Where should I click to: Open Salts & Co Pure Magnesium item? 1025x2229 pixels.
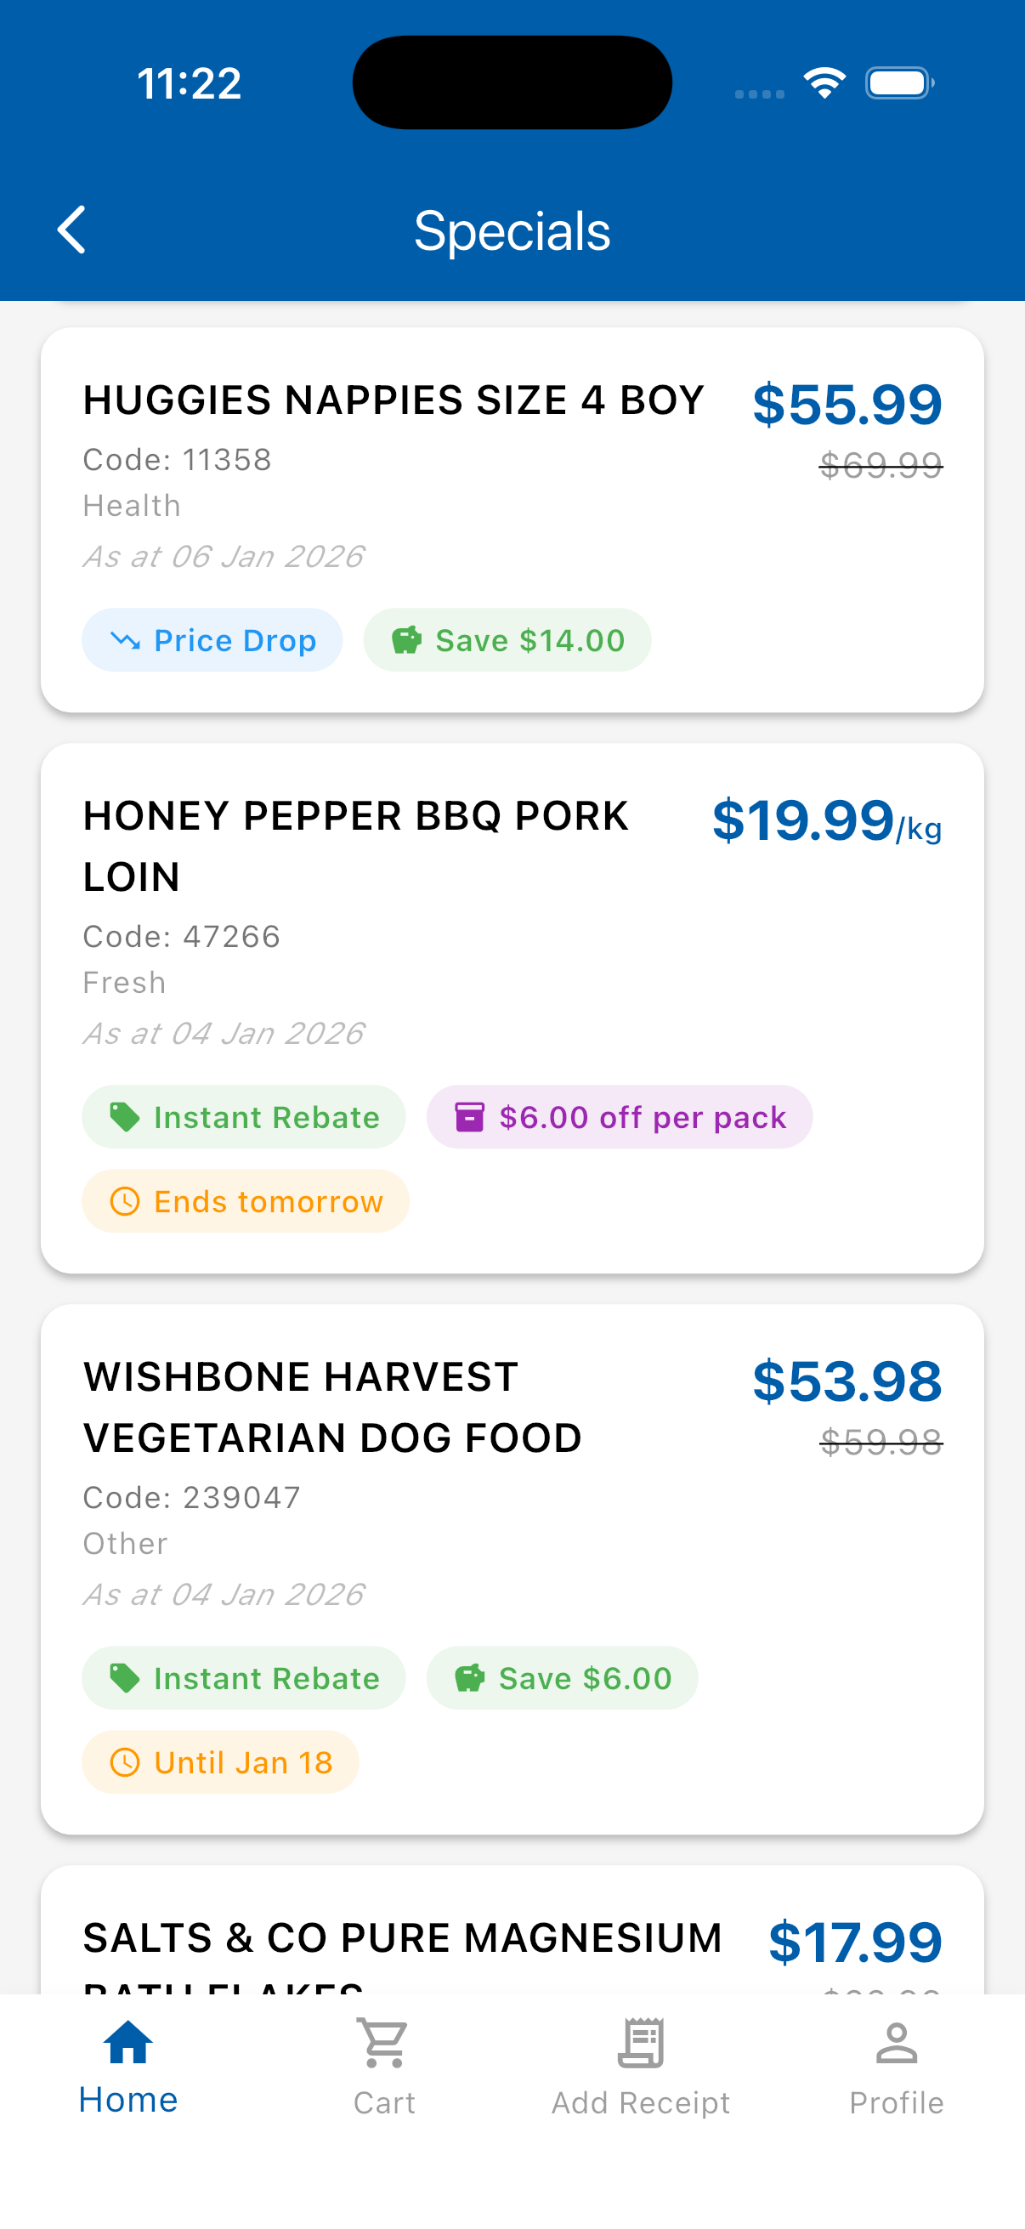coord(402,1938)
